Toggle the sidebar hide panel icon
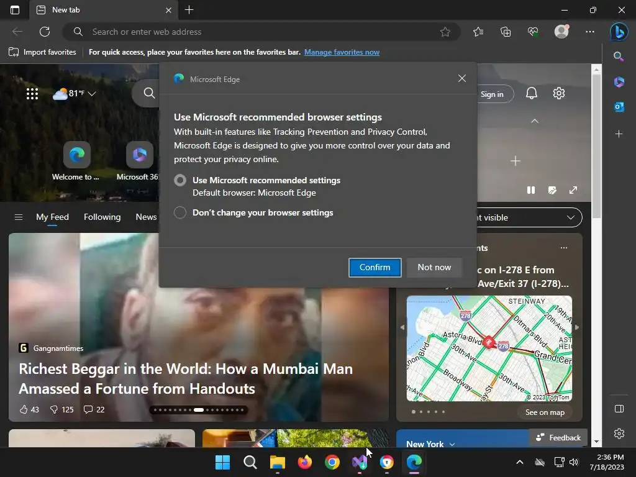 (619, 409)
